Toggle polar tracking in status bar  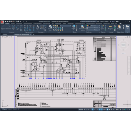click(x=92, y=109)
